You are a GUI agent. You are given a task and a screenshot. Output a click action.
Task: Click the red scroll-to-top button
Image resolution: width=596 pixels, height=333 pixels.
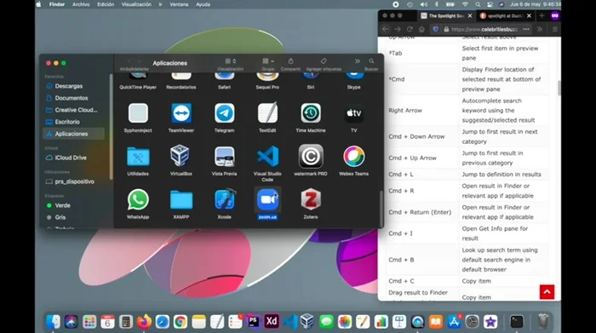[x=547, y=292]
